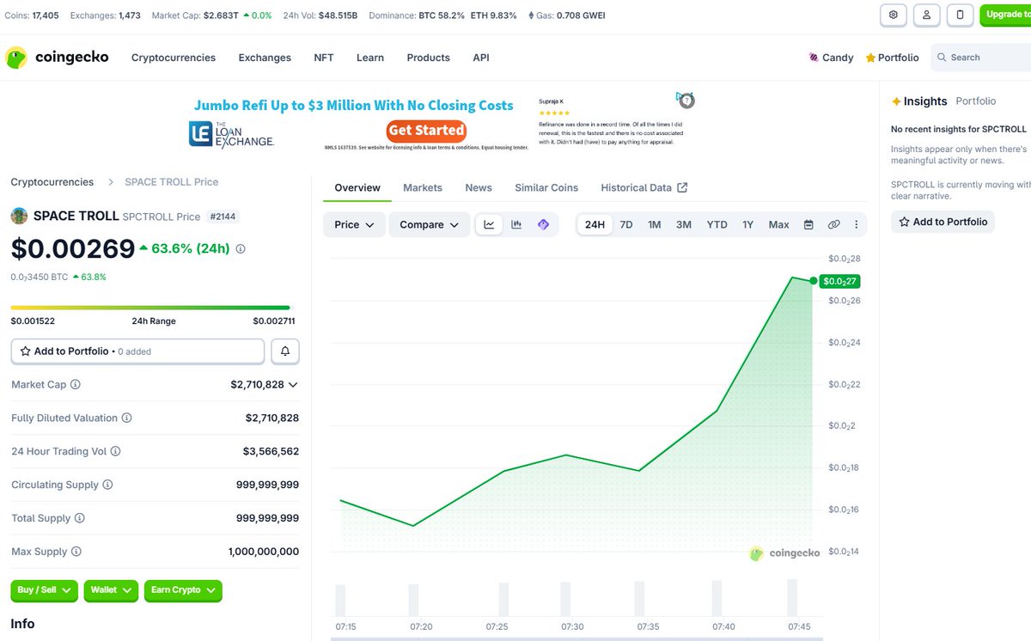This screenshot has width=1031, height=641.
Task: Click Fully Diluted Valuation info icon
Action: click(126, 418)
